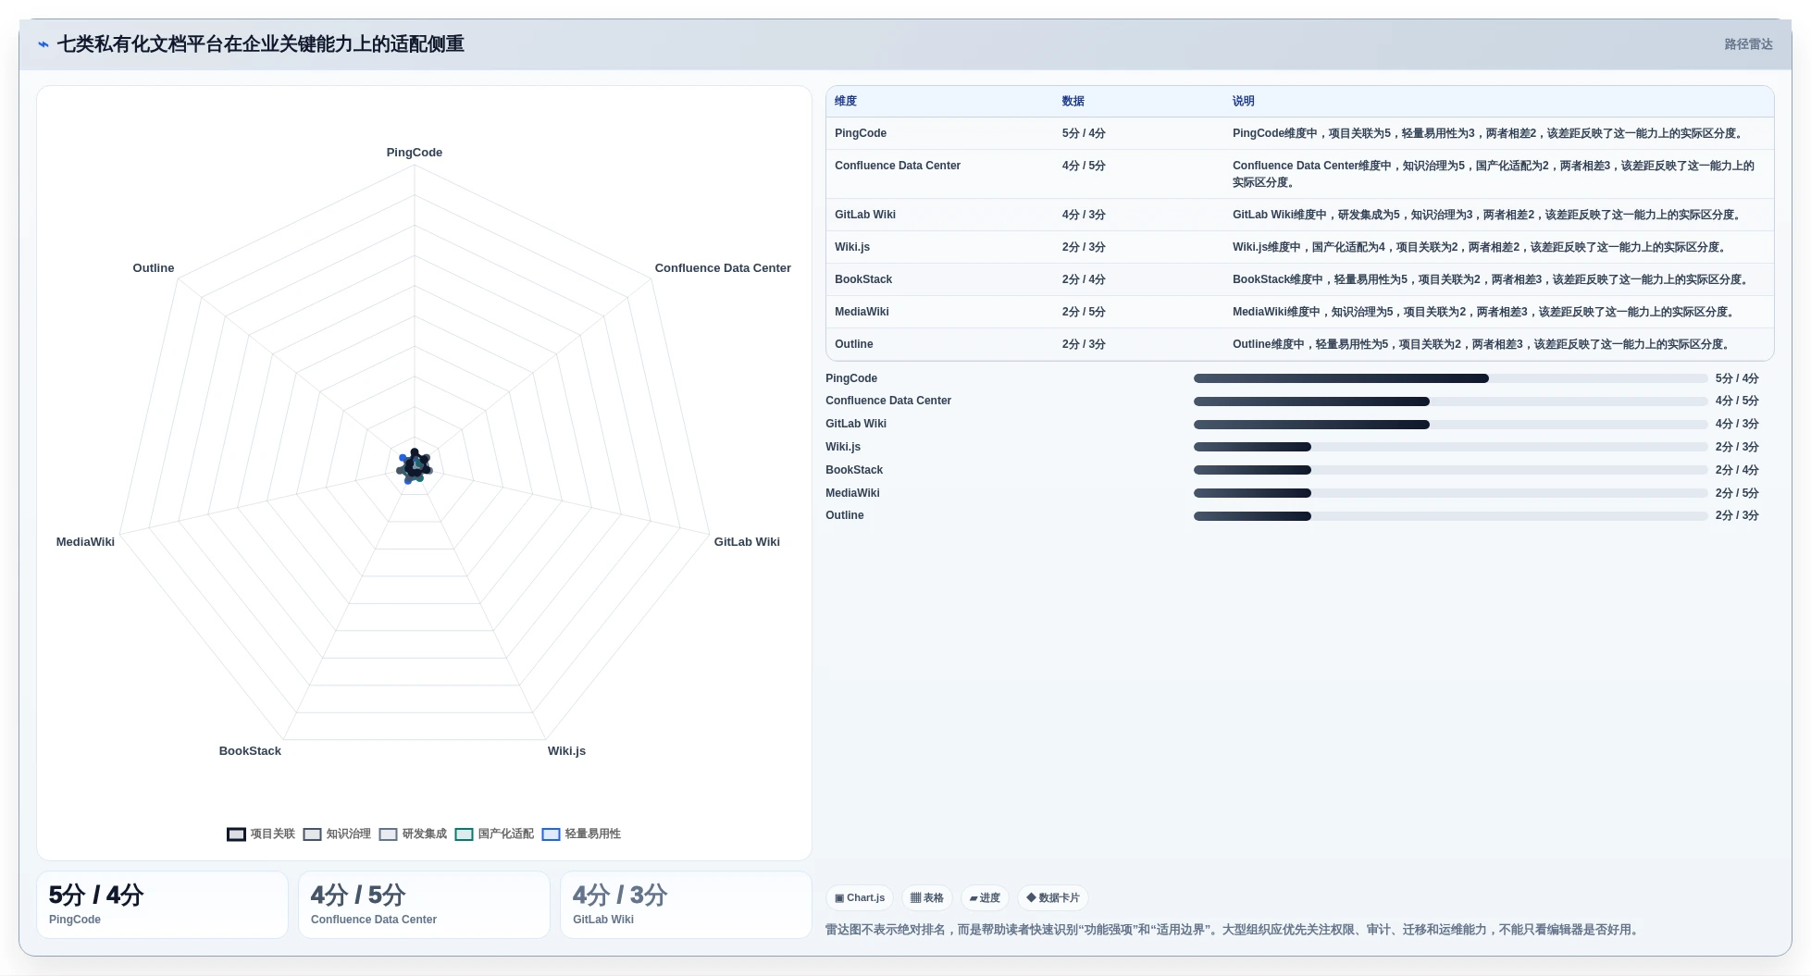This screenshot has height=976, width=1811.
Task: Toggle the 轻量易用性 legend item
Action: coord(581,834)
